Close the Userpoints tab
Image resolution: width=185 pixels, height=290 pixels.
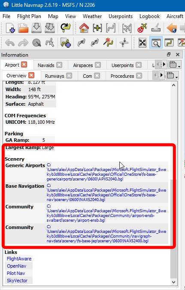point(139,65)
